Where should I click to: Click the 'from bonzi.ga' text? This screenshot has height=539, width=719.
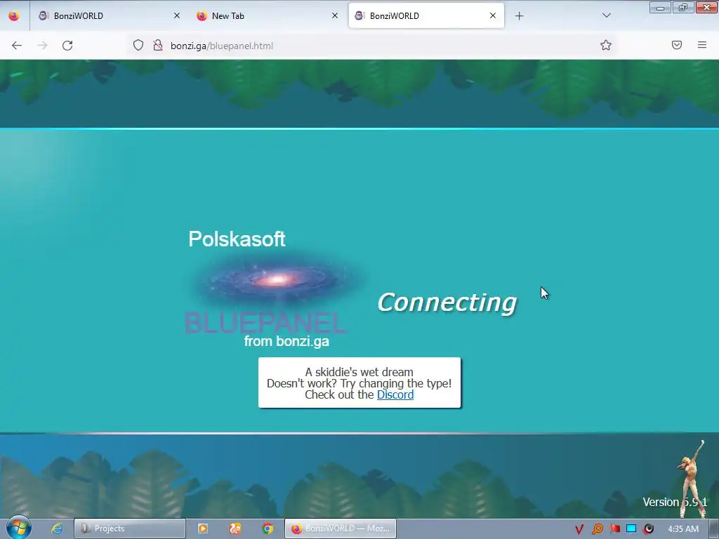click(286, 342)
